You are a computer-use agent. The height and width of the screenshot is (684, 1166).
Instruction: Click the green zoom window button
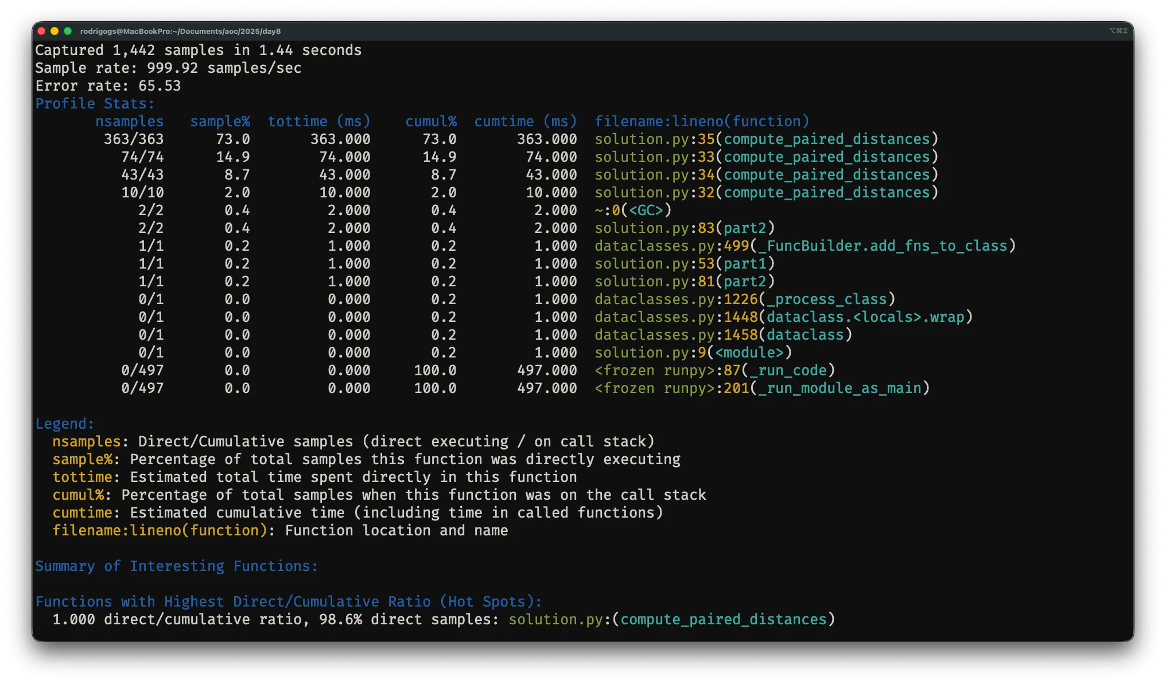[68, 31]
